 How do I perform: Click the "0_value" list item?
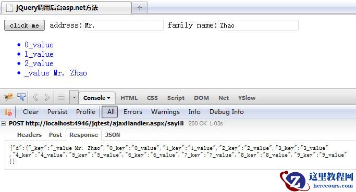point(39,45)
